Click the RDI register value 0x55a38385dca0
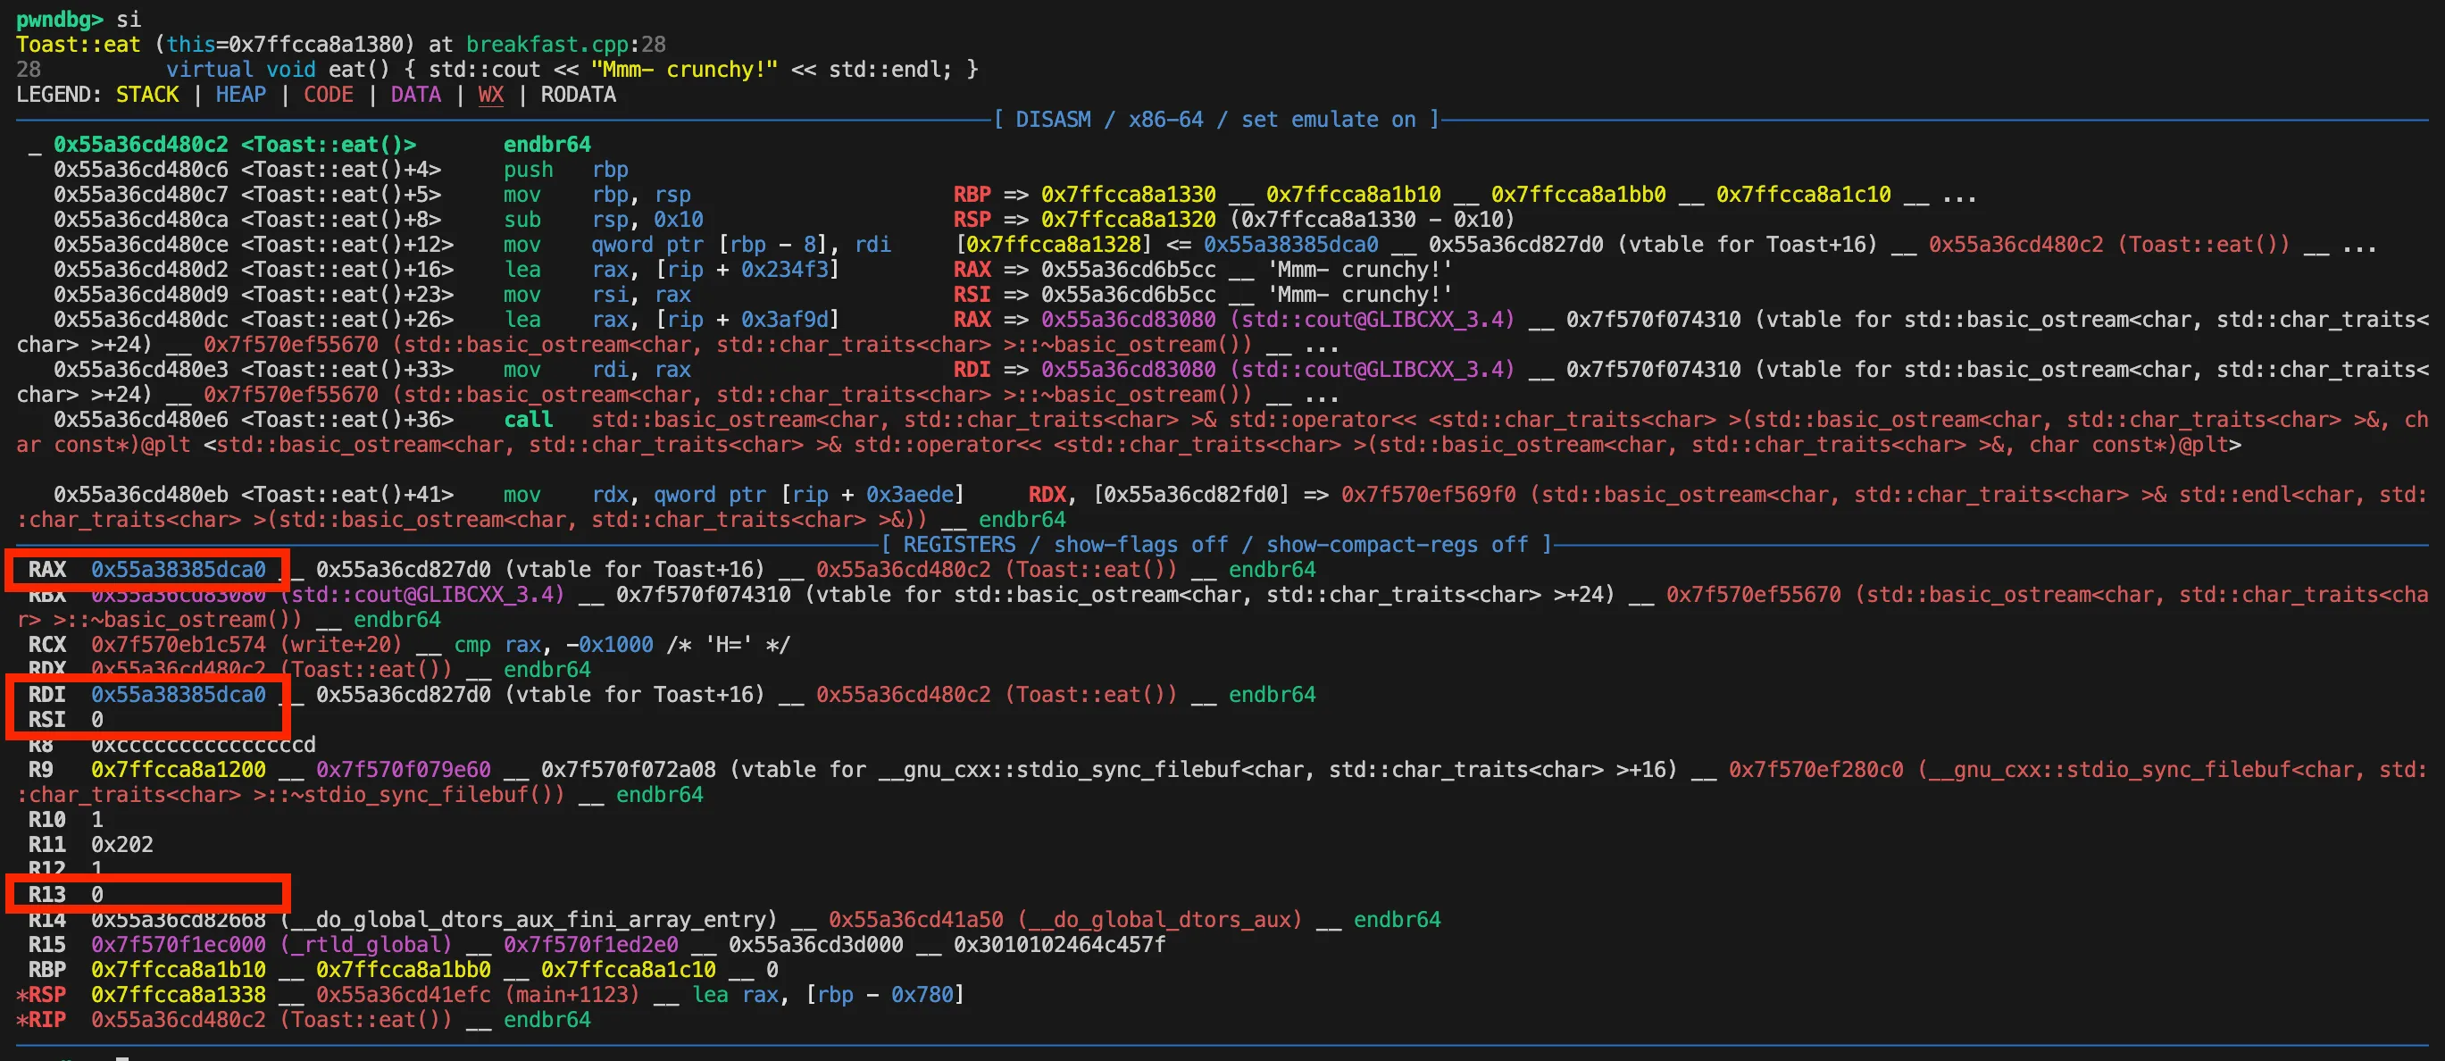The width and height of the screenshot is (2445, 1061). tap(179, 695)
